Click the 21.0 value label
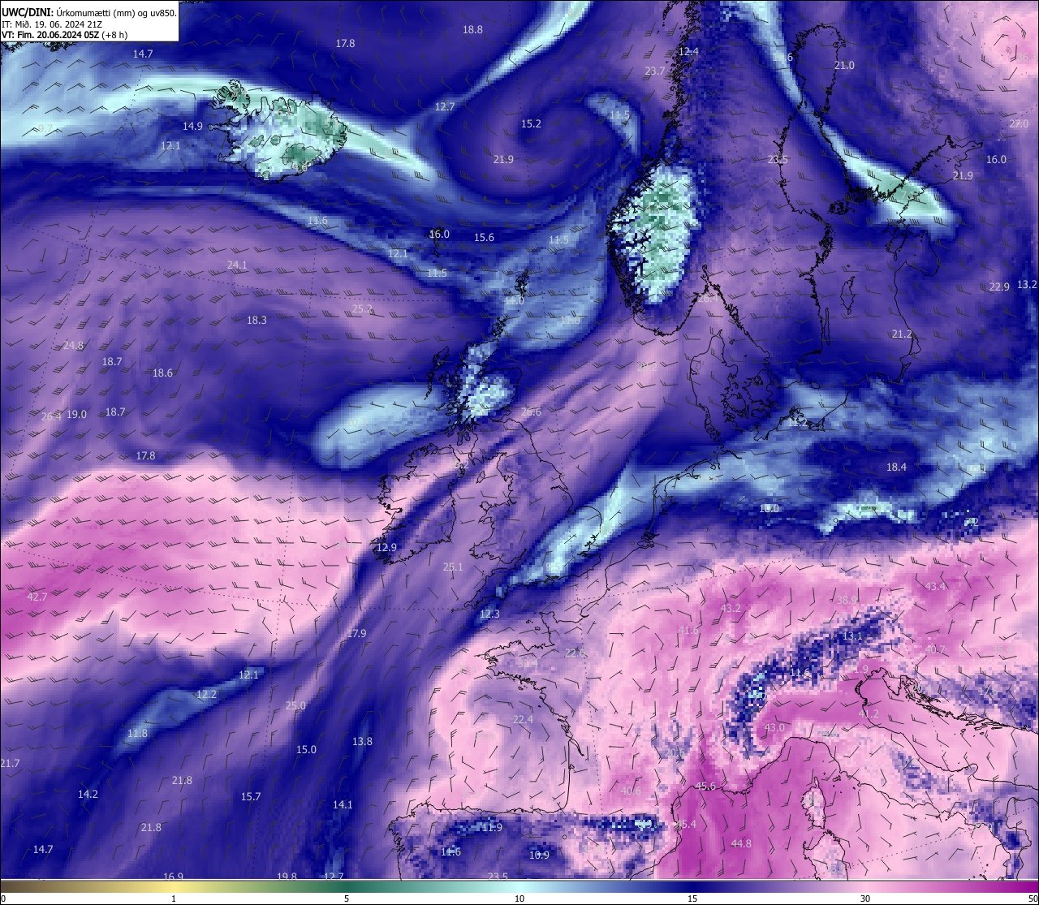 pyautogui.click(x=844, y=65)
